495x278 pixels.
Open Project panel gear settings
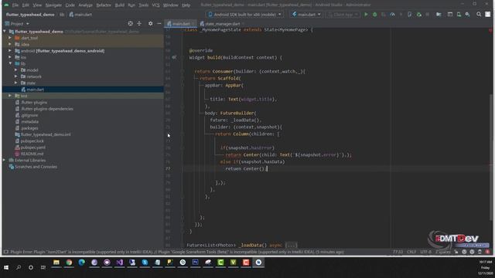150,24
